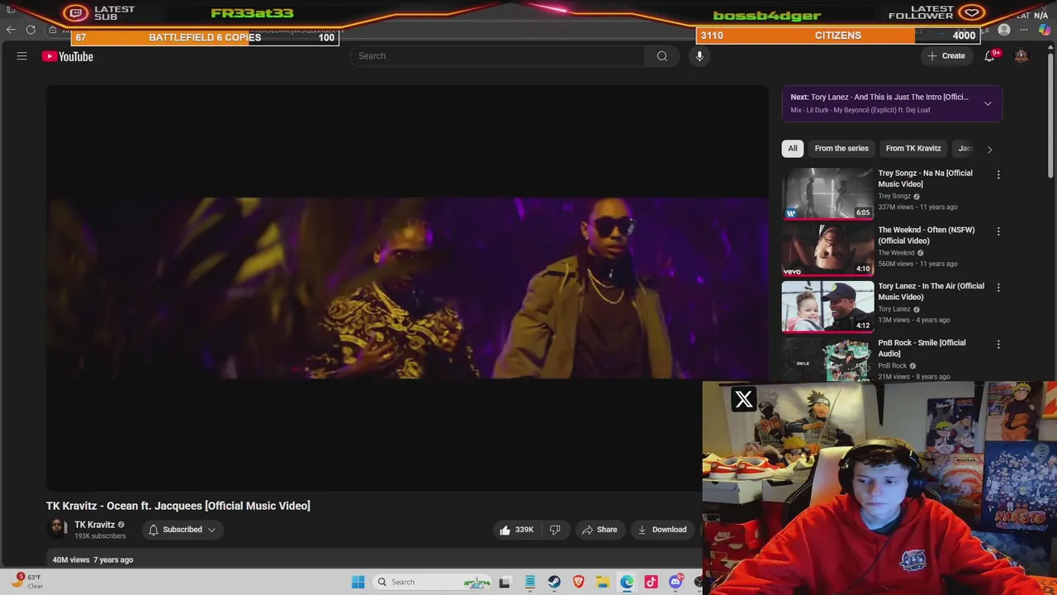Click the Create button
Viewport: 1057px width, 595px height.
(946, 56)
